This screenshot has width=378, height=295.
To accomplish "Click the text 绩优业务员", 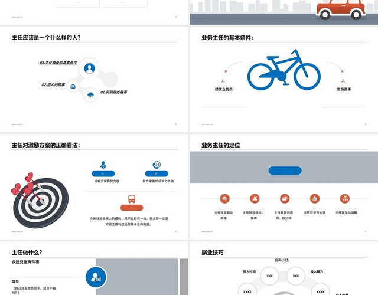I will [x=224, y=89].
